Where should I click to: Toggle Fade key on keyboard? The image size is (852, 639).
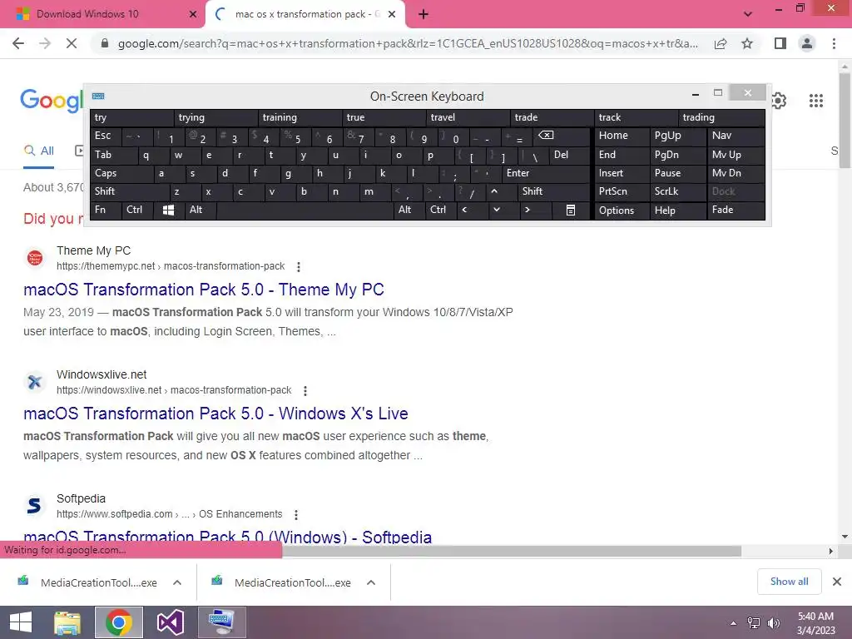coord(736,210)
